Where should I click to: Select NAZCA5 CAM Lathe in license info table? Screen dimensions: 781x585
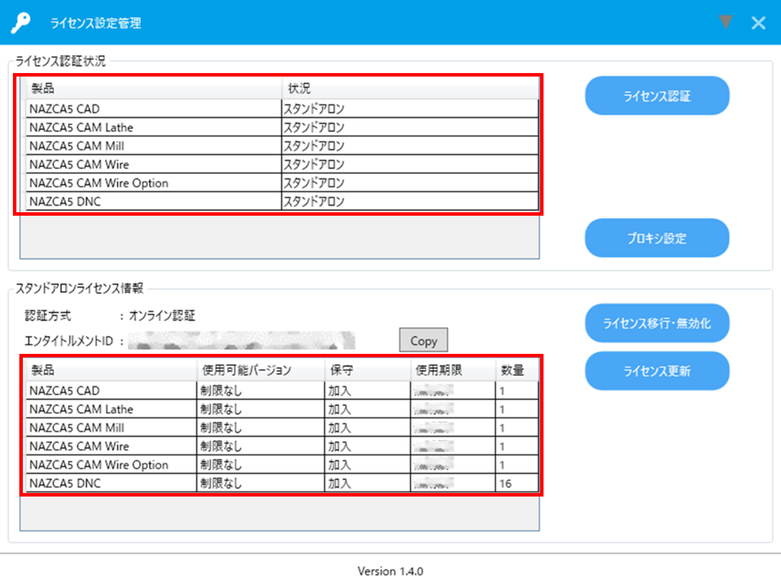[x=111, y=409]
